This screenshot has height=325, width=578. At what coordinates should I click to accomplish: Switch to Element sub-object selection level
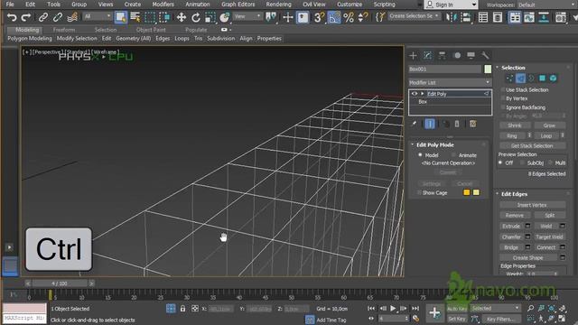[x=554, y=79]
